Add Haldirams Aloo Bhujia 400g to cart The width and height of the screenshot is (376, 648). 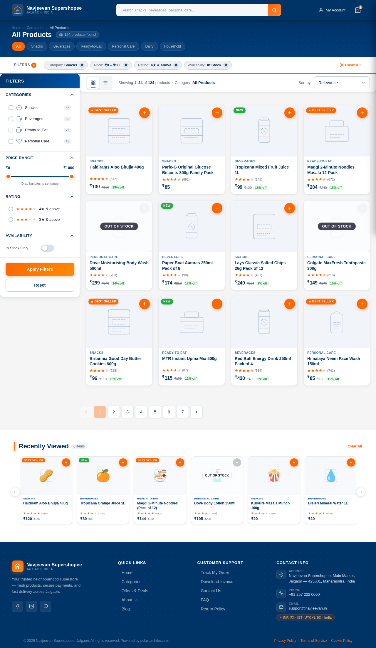point(145,113)
